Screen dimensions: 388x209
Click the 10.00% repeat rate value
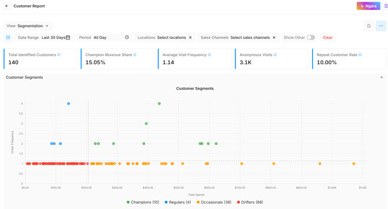[x=327, y=63]
